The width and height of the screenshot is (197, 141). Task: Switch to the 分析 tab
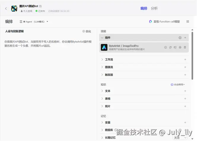[154, 8]
